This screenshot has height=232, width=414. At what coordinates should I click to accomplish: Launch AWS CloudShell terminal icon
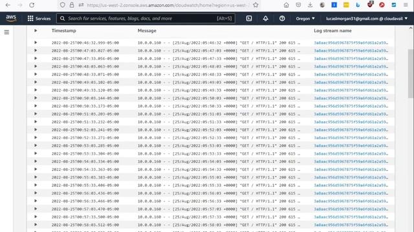249,19
